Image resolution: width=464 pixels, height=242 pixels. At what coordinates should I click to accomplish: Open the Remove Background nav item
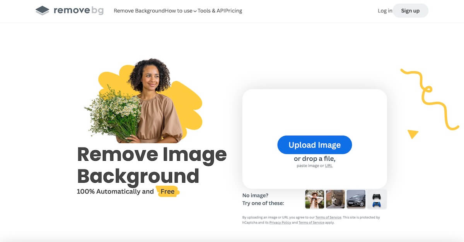point(139,11)
